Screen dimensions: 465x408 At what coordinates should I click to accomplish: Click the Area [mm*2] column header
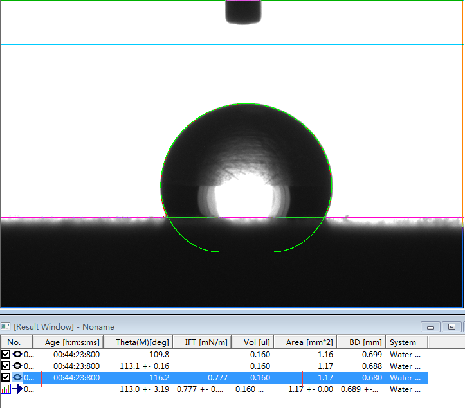[x=305, y=342]
